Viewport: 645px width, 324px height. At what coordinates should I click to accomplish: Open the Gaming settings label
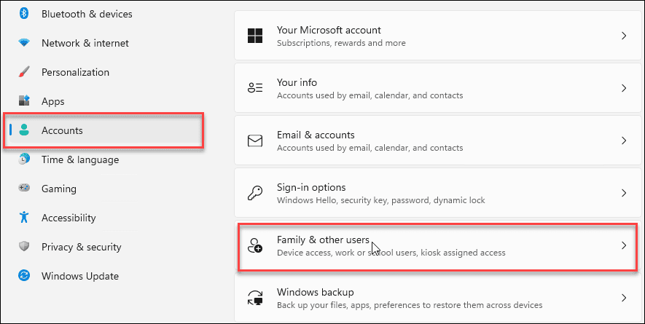click(x=59, y=189)
